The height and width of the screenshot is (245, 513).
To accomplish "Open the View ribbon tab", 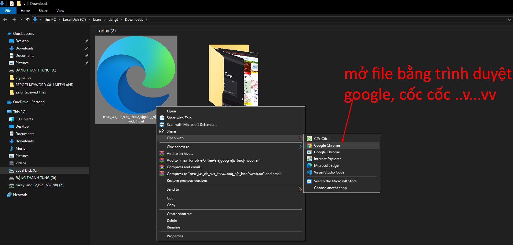I will (x=60, y=11).
